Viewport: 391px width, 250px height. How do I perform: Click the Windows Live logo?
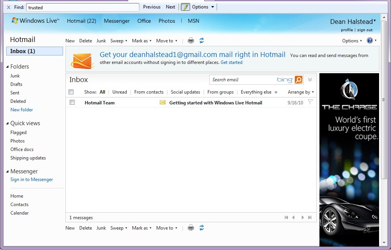click(x=35, y=21)
